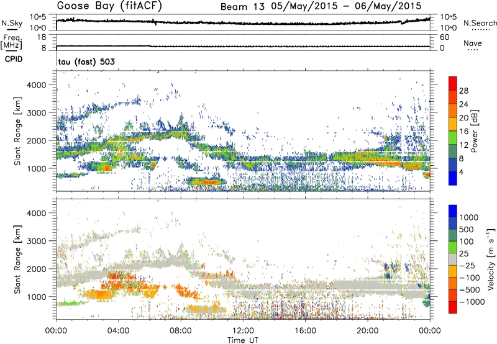Click the '12:00' time tick label
This screenshot has height=344, width=497.
[243, 331]
